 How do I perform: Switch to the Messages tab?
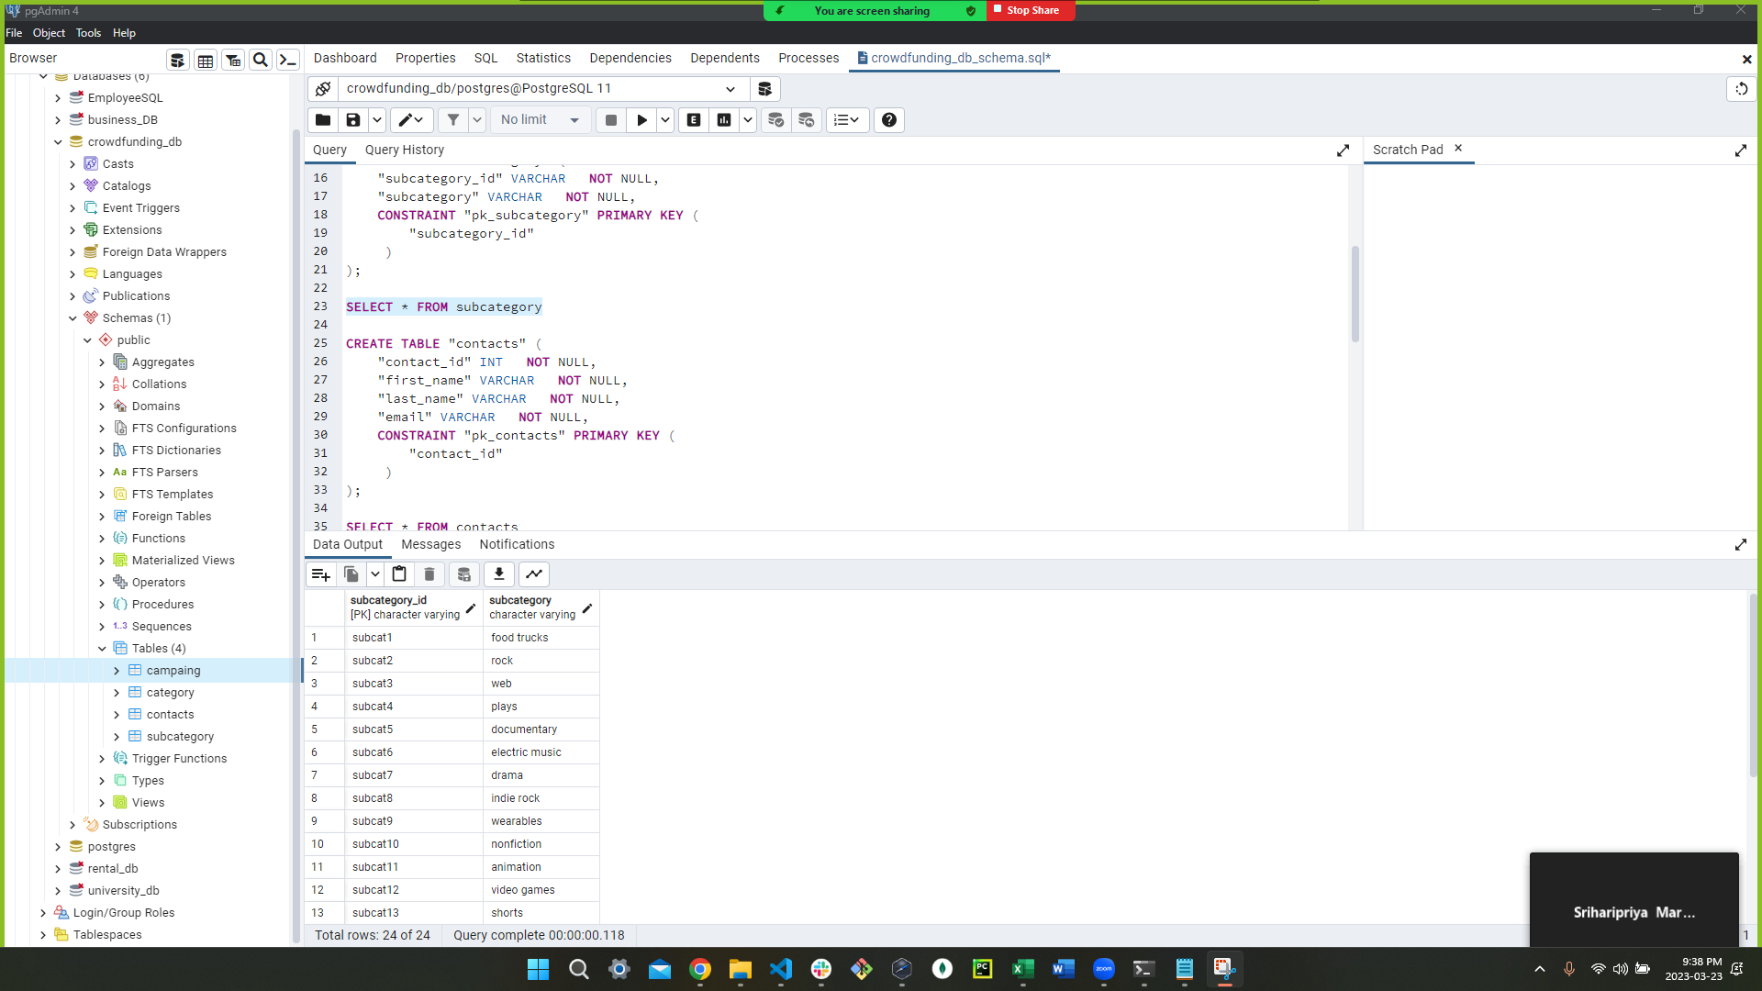pos(430,544)
